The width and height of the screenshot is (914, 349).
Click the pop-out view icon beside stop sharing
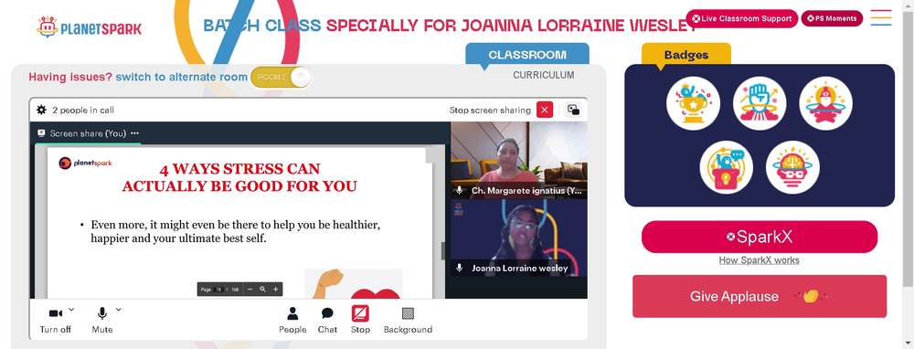click(x=573, y=111)
